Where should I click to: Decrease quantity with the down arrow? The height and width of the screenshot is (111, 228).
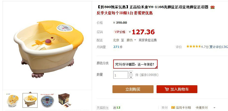131,77
